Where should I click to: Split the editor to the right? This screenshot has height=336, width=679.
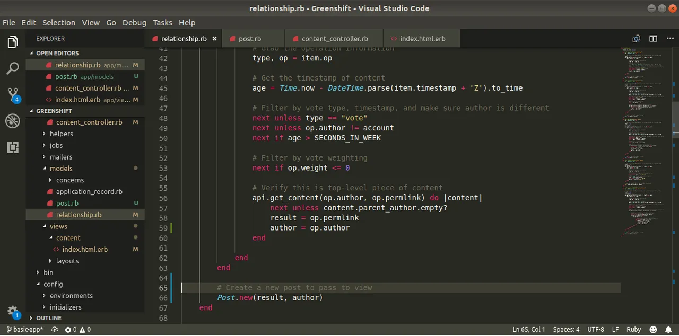pos(653,39)
